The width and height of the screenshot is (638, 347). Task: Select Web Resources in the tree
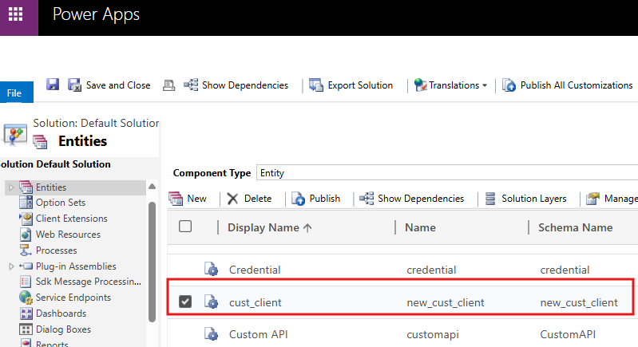tap(68, 234)
